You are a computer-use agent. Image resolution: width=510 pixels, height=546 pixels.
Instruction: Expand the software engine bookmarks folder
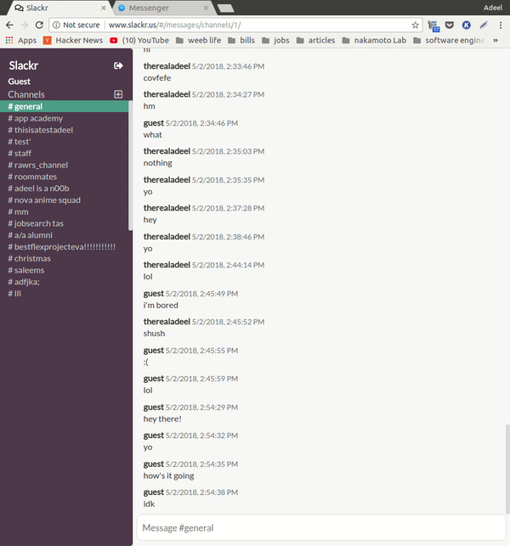tap(449, 41)
